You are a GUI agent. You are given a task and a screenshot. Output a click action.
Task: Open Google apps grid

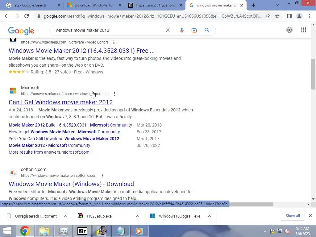pos(304,30)
